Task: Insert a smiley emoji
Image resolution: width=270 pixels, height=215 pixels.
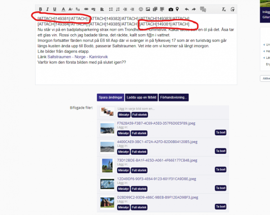Action: point(141,9)
